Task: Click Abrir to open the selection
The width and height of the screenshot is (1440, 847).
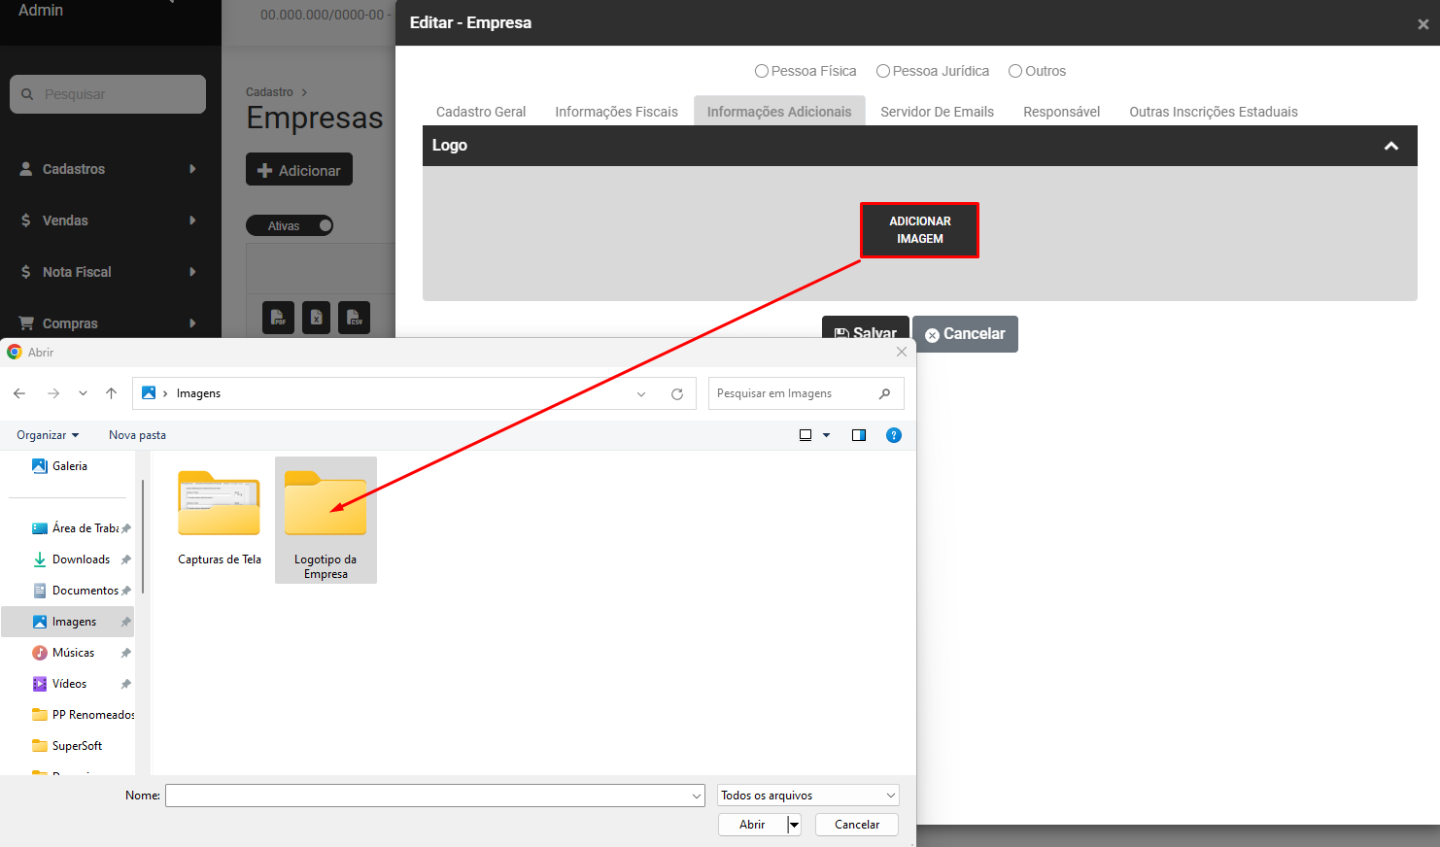Action: pyautogui.click(x=752, y=825)
